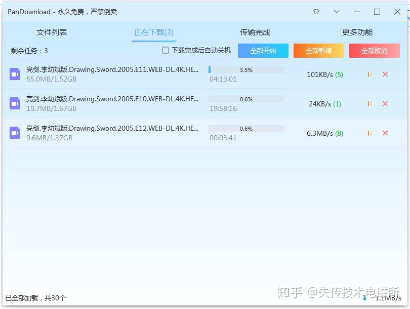Click the 9.6MB/1.37GB size text
Screen dimensions: 410x309
point(49,138)
